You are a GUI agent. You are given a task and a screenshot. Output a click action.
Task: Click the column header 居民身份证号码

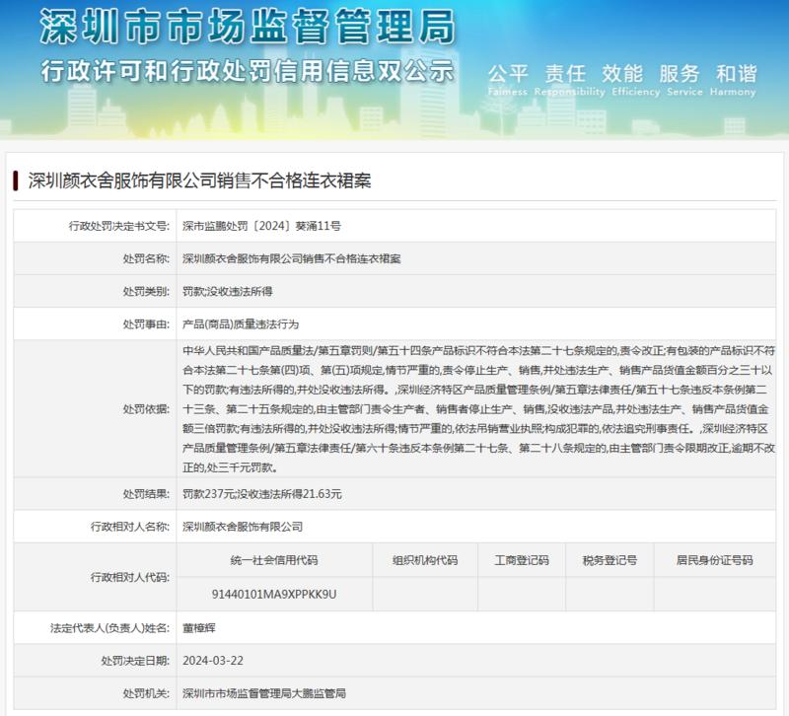[714, 560]
